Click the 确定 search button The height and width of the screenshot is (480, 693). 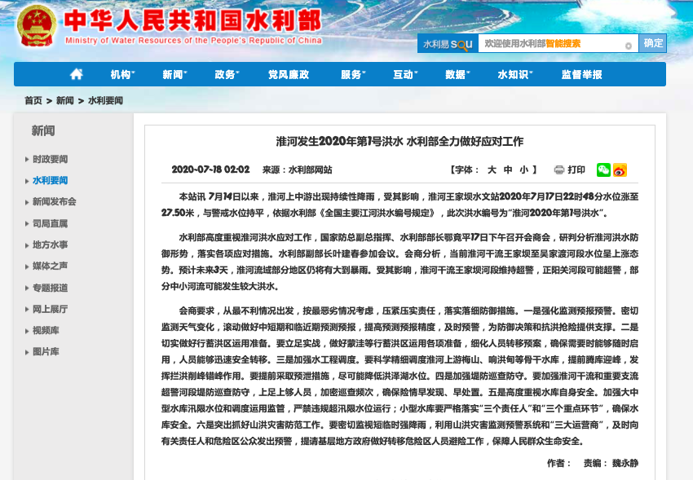[653, 43]
